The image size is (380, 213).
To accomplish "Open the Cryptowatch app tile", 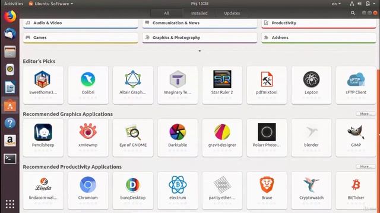I will coord(311,191).
